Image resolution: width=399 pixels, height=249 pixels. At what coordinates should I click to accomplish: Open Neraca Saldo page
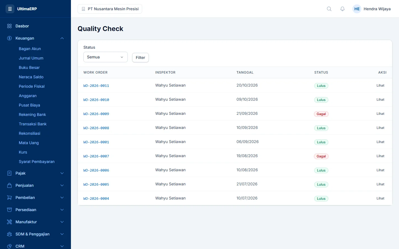pyautogui.click(x=31, y=77)
